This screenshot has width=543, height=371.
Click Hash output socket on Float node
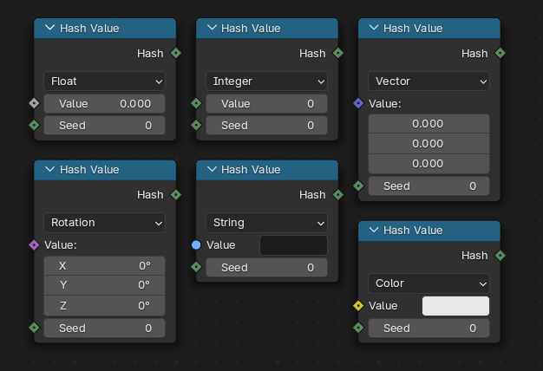click(x=176, y=53)
